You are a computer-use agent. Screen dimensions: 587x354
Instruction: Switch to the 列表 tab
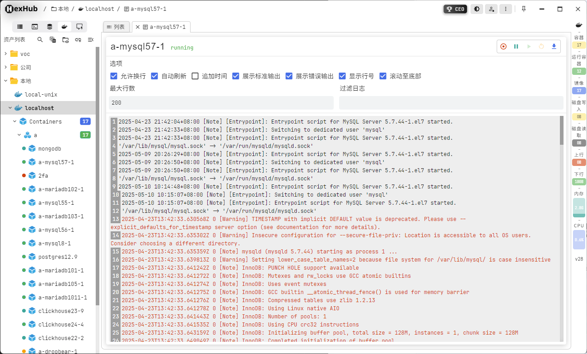pyautogui.click(x=116, y=27)
